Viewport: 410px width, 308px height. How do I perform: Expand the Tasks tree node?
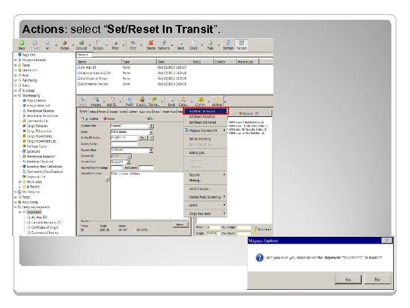15,65
